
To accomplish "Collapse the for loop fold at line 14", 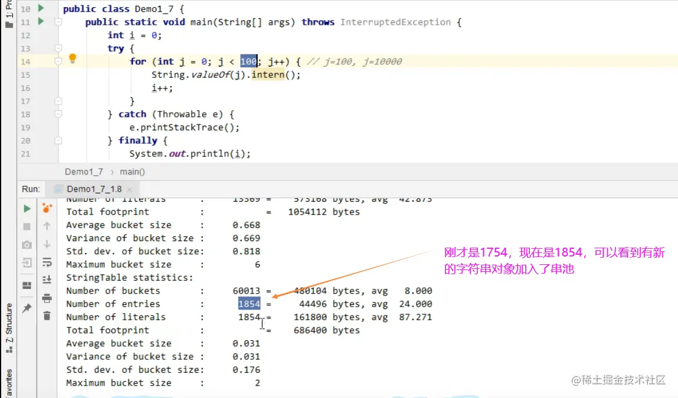I will [x=58, y=61].
